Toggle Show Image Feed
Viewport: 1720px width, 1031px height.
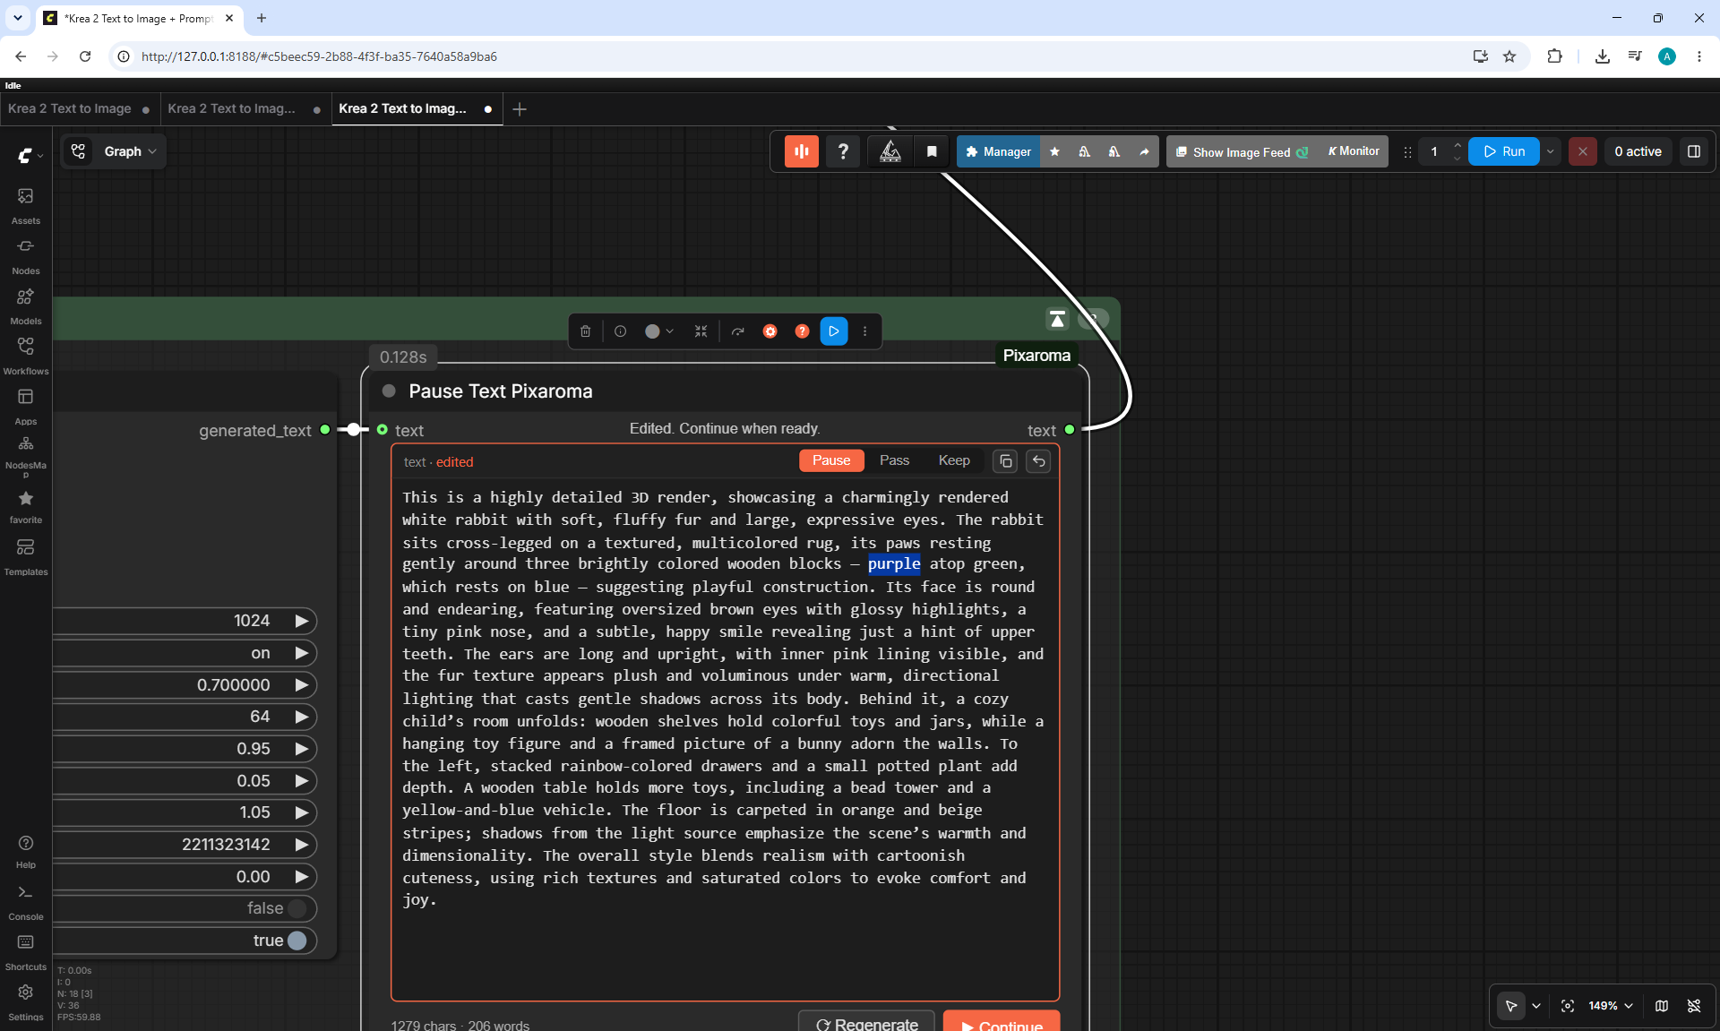tap(1242, 151)
